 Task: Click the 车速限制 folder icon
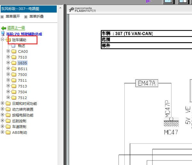point(8,126)
